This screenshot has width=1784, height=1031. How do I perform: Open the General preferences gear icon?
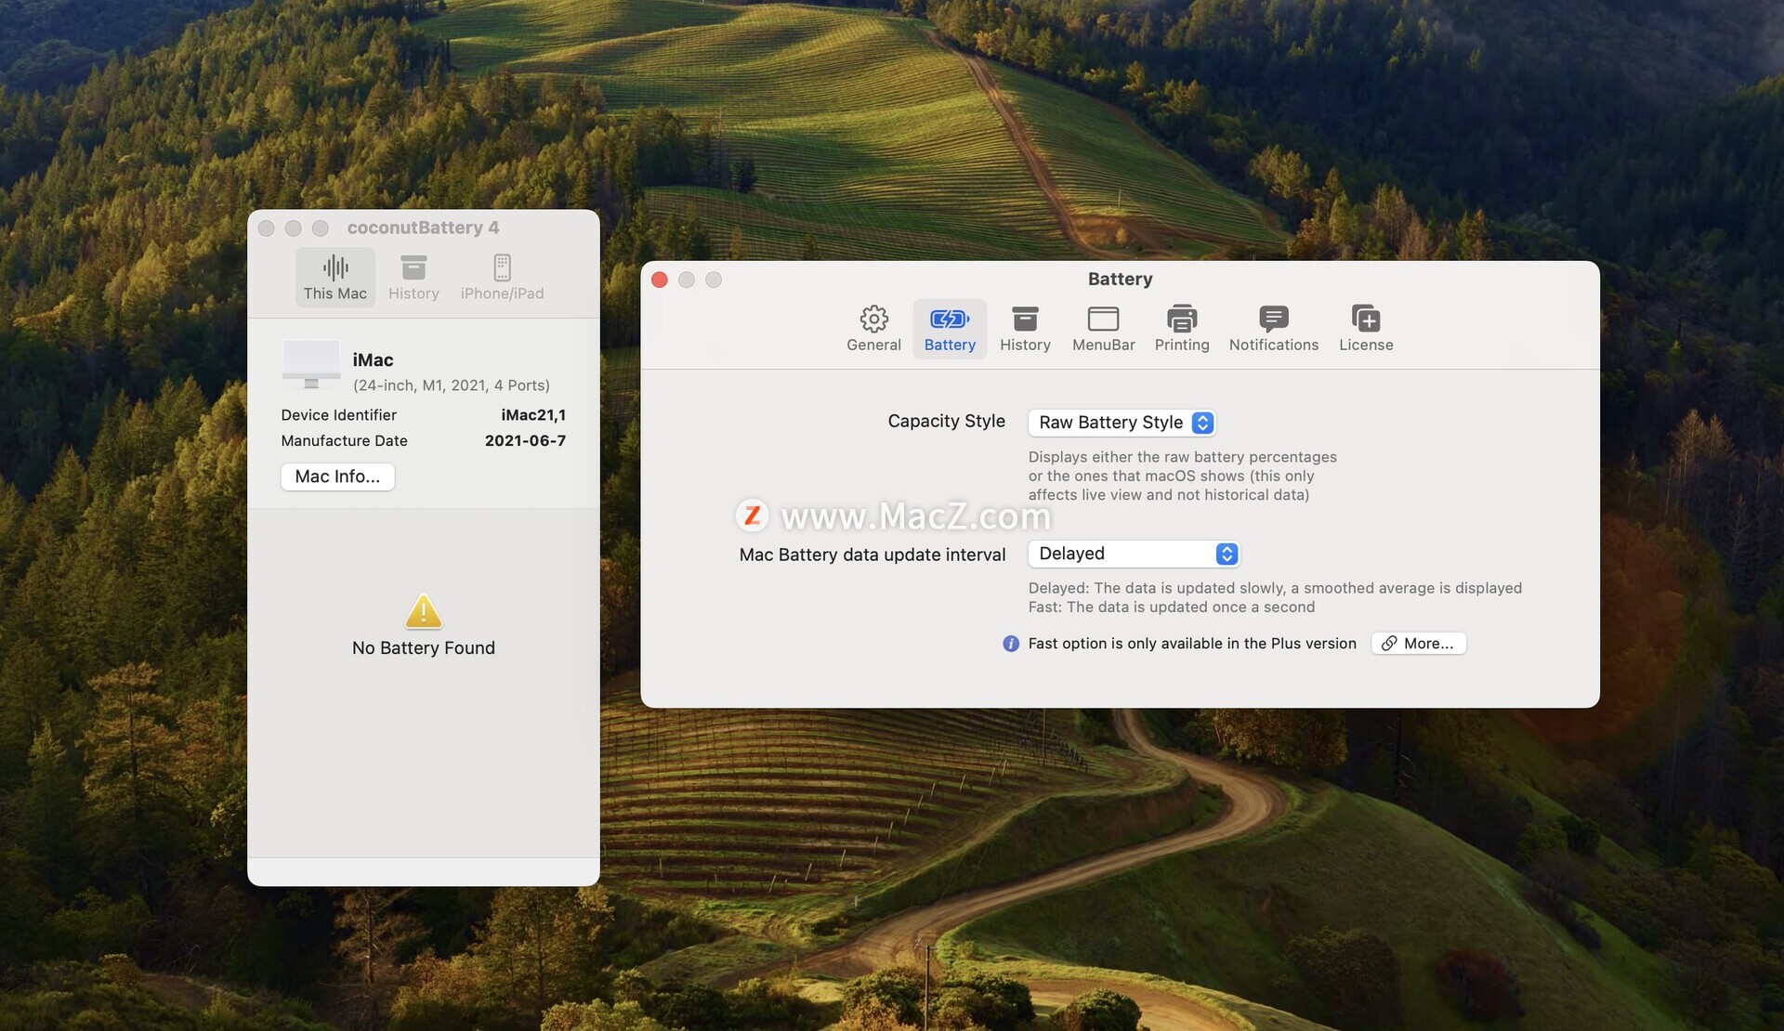tap(873, 319)
